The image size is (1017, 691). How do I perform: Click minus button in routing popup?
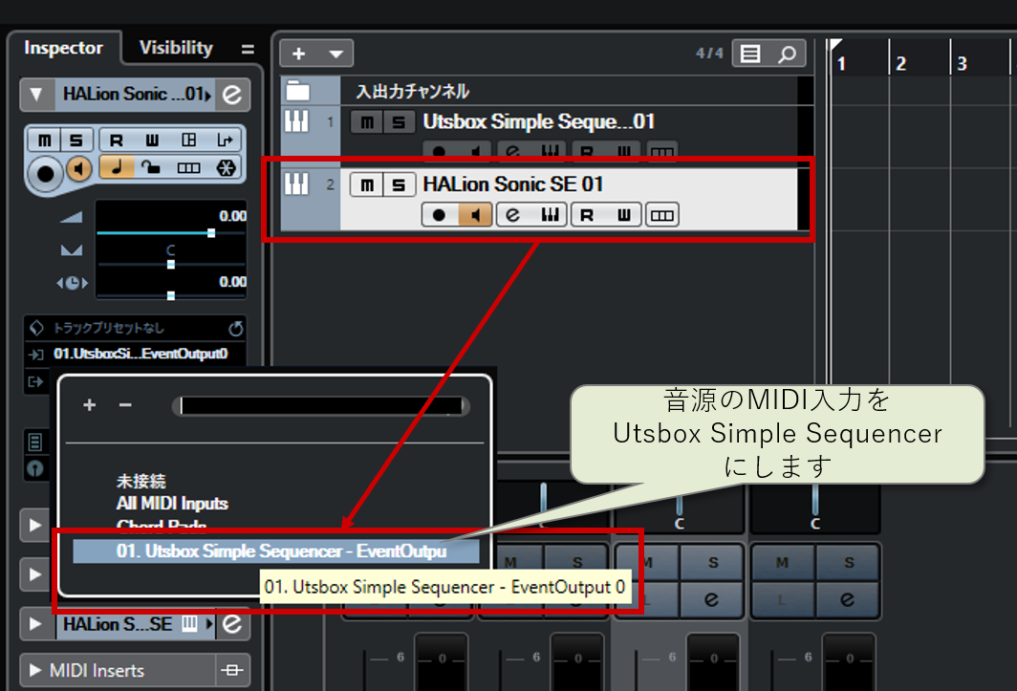(125, 405)
